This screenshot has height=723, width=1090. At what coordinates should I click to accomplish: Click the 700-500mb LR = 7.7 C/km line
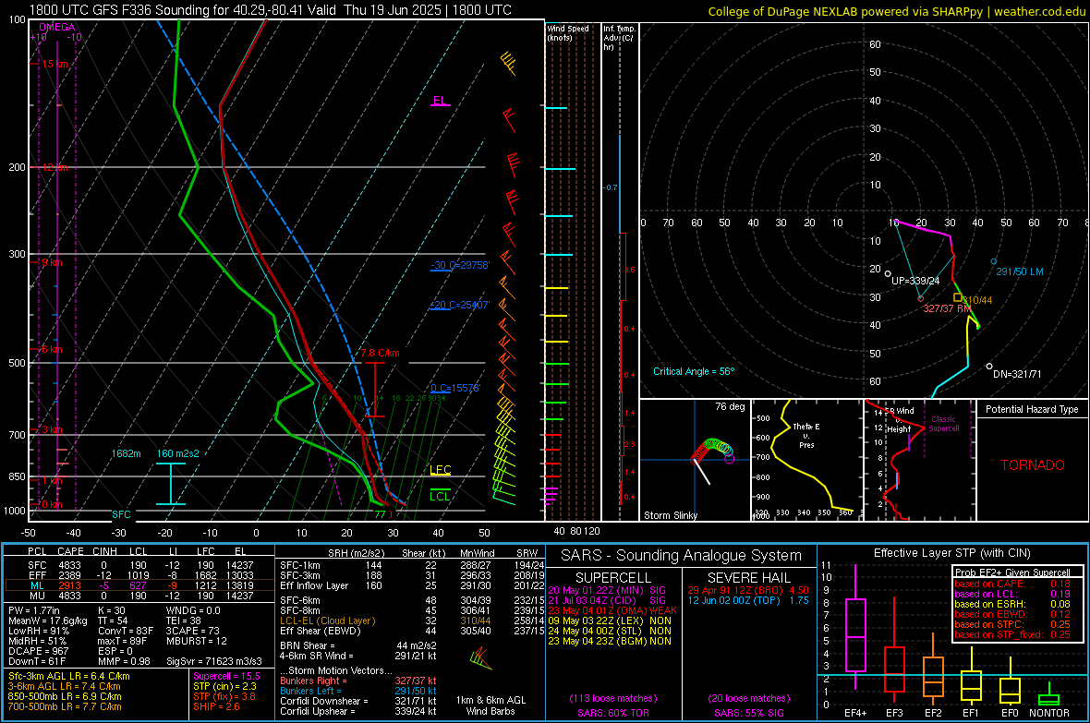coord(65,706)
